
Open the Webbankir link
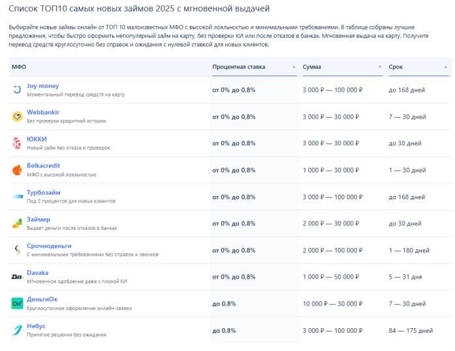point(43,112)
